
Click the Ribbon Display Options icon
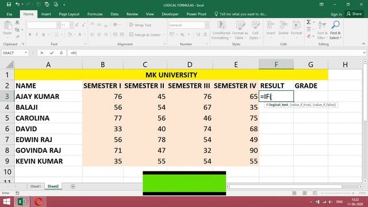321,5
